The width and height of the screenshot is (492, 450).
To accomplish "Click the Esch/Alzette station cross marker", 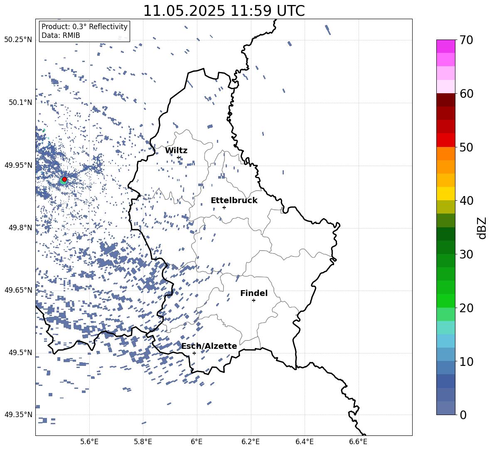I will tap(194, 353).
